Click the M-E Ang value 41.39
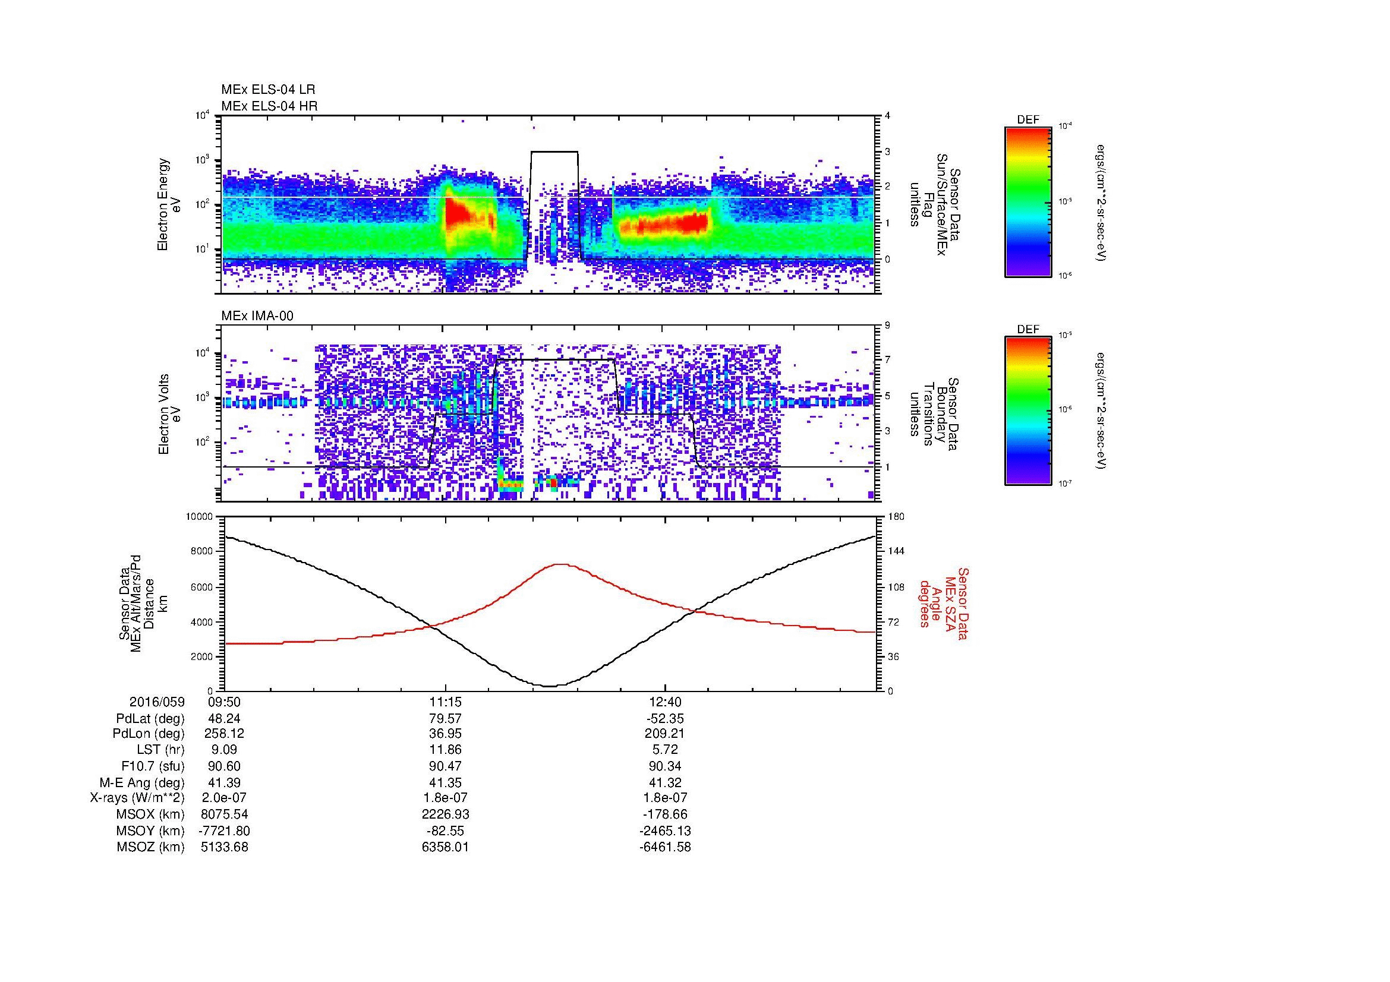Viewport: 1390px width, 982px height. pos(225,782)
